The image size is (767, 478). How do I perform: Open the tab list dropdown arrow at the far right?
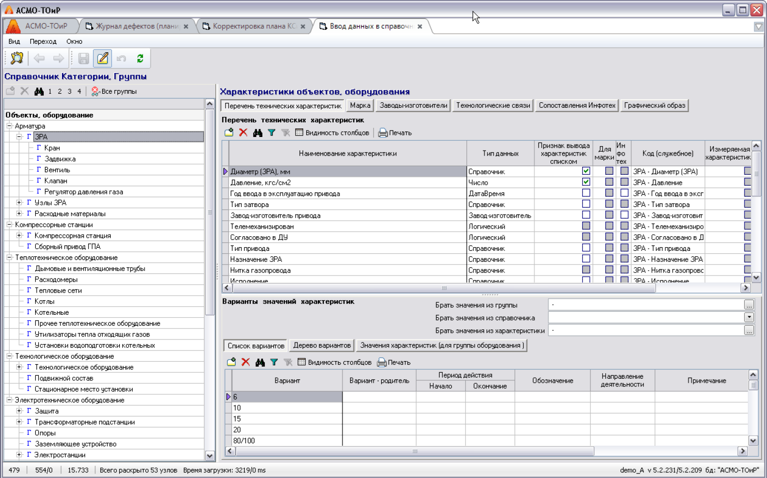click(x=758, y=27)
